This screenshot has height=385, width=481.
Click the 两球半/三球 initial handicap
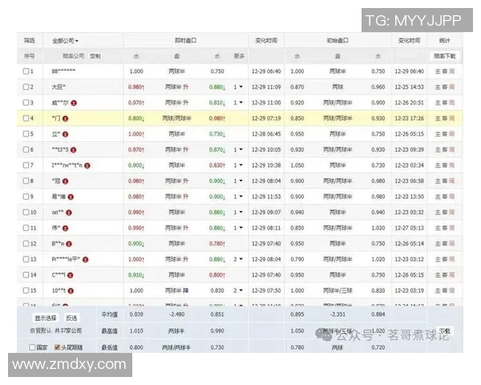[x=338, y=290]
